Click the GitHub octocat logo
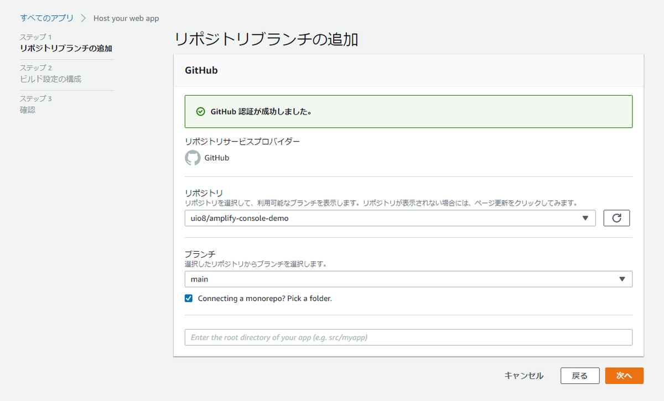The height and width of the screenshot is (401, 664). pyautogui.click(x=193, y=158)
